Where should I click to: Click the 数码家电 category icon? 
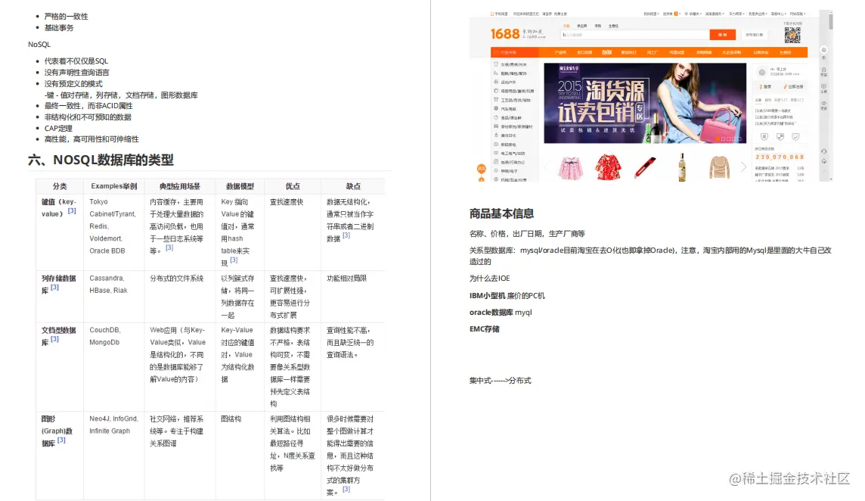pyautogui.click(x=496, y=144)
